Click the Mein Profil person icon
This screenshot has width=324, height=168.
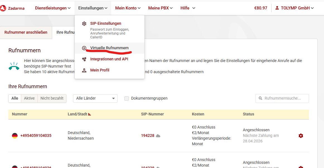(84, 70)
